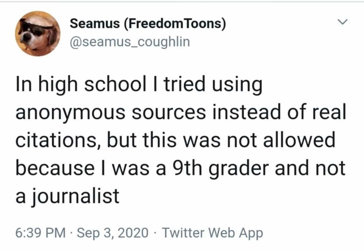Viewport: 364px width, 251px height.
Task: Expand the tweet options chevron
Action: pos(342,22)
